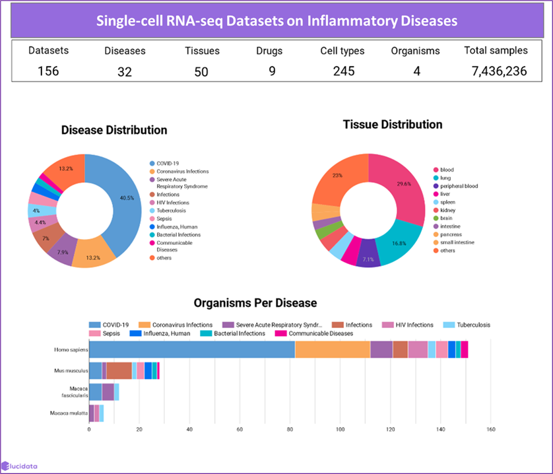The image size is (553, 474).
Task: Toggle the HIV Infections legend entry
Action: 152,203
